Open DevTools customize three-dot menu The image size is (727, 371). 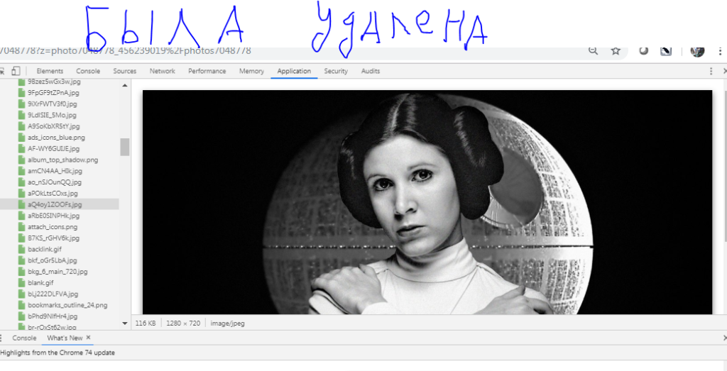point(711,71)
